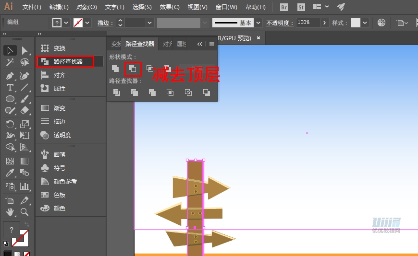Open the 文件(F) menu
Image resolution: width=418 pixels, height=256 pixels.
(x=32, y=7)
